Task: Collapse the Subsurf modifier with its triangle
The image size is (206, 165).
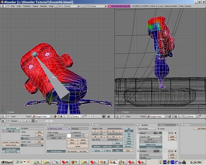Action: (138, 133)
